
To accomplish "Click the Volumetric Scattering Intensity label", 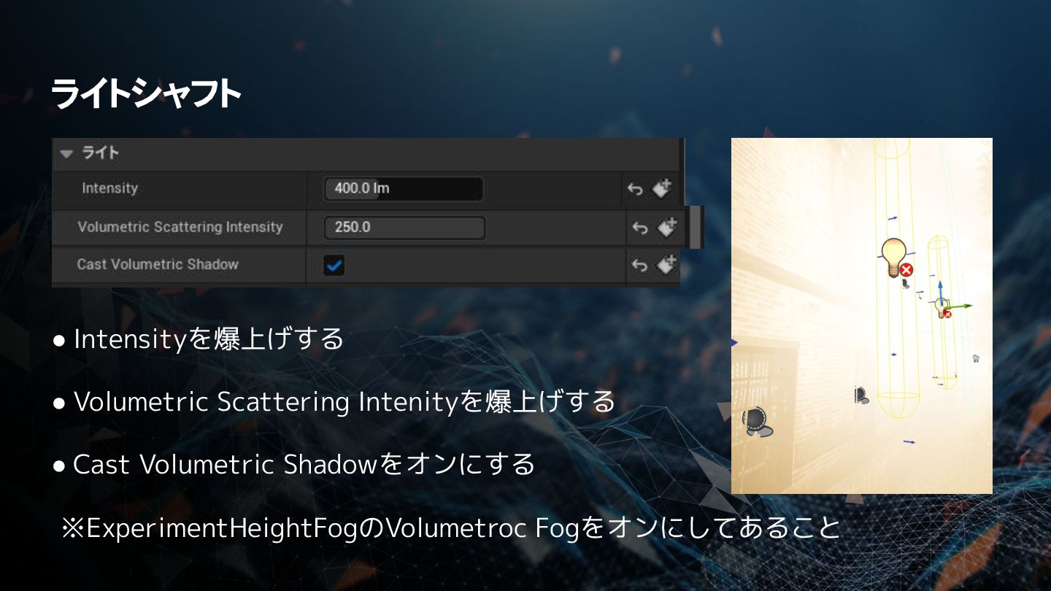I will pyautogui.click(x=180, y=227).
